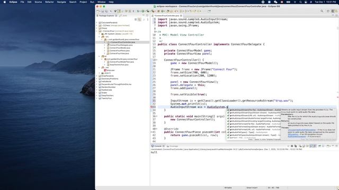Click Collapse All in Package Explorer
Image resolution: width=339 pixels, height=190 pixels.
point(136,20)
